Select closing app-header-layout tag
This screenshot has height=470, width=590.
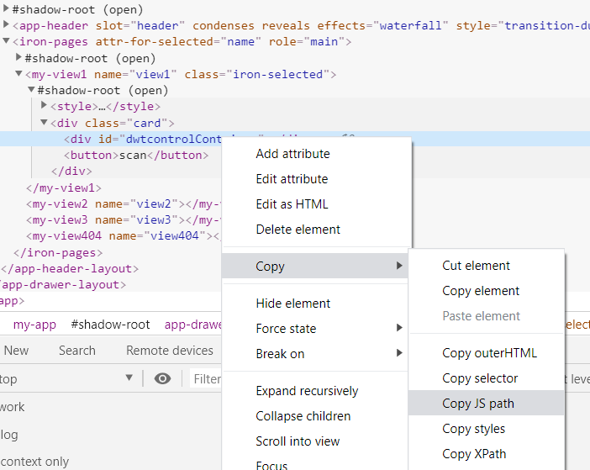click(x=70, y=269)
